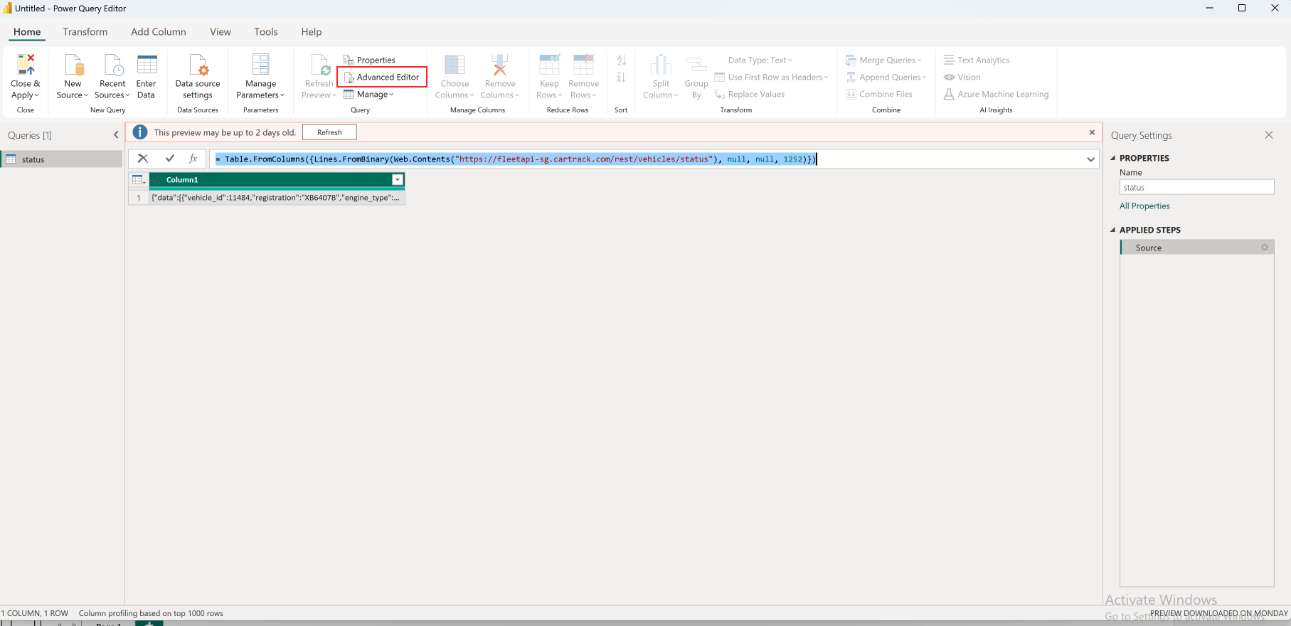Click the Refresh button in notification bar

329,132
